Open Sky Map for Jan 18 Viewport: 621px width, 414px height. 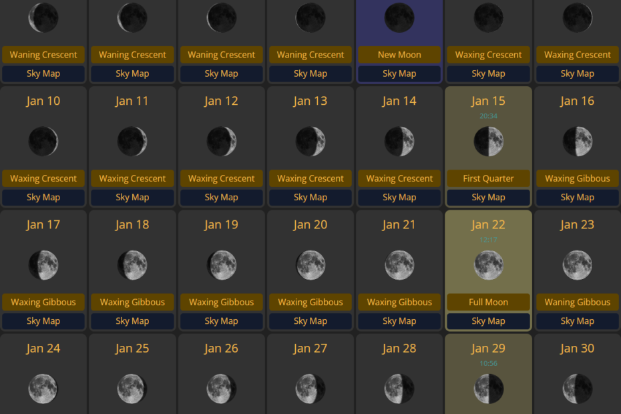click(132, 321)
